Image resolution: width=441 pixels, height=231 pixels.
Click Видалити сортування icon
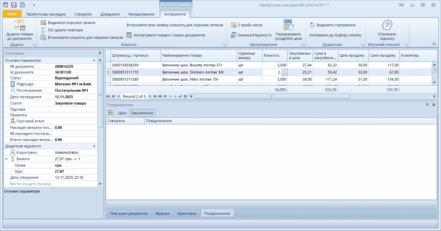312,25
